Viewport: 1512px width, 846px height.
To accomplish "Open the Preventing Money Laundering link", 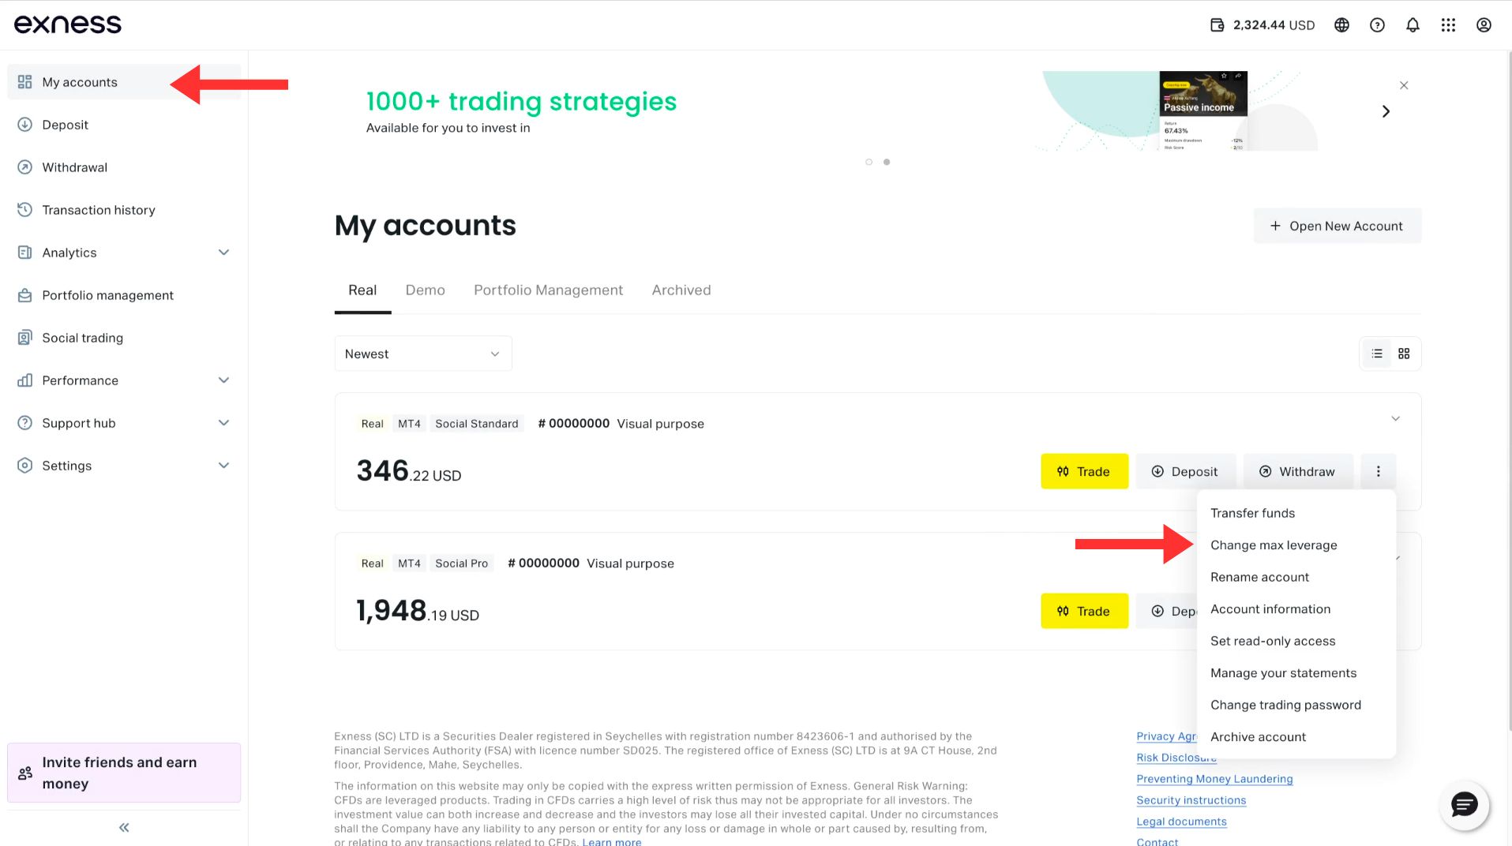I will pyautogui.click(x=1214, y=779).
